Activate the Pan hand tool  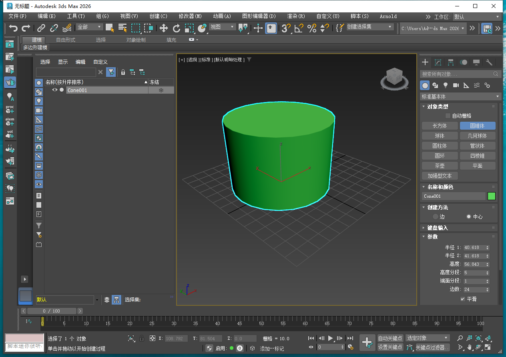[x=469, y=347]
